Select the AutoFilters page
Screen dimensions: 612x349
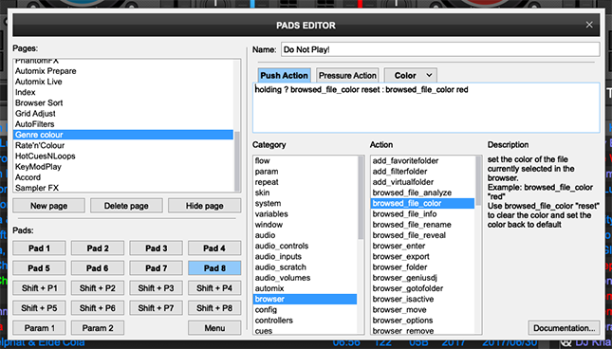pyautogui.click(x=123, y=124)
